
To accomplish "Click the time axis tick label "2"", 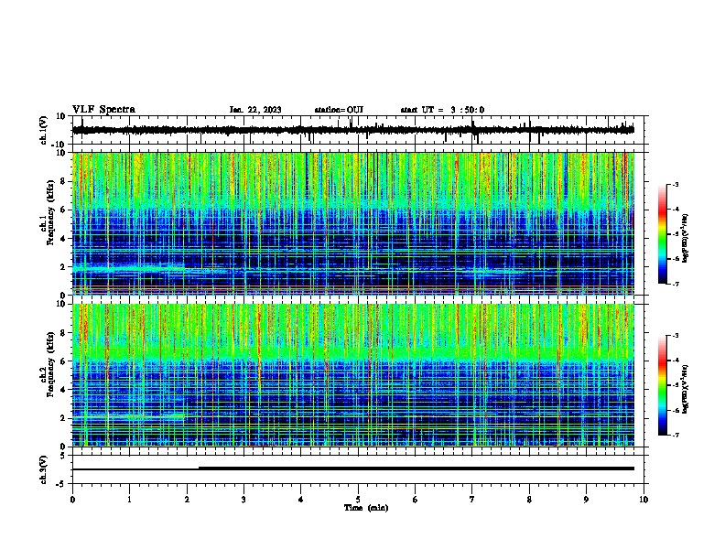I will point(187,500).
